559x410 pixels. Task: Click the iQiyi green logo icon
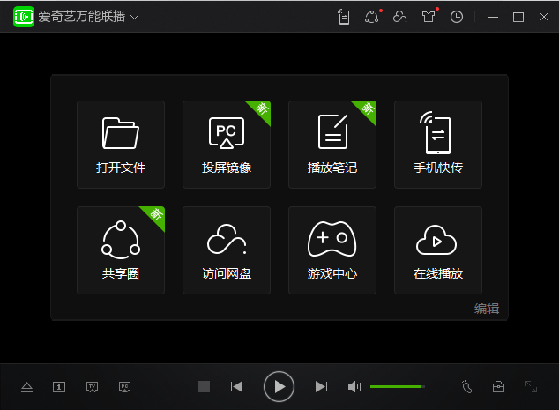click(24, 17)
